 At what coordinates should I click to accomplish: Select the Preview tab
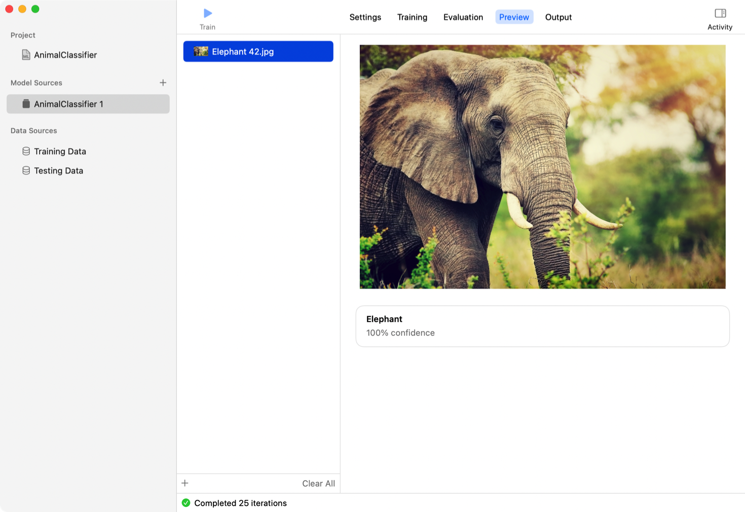click(x=514, y=17)
